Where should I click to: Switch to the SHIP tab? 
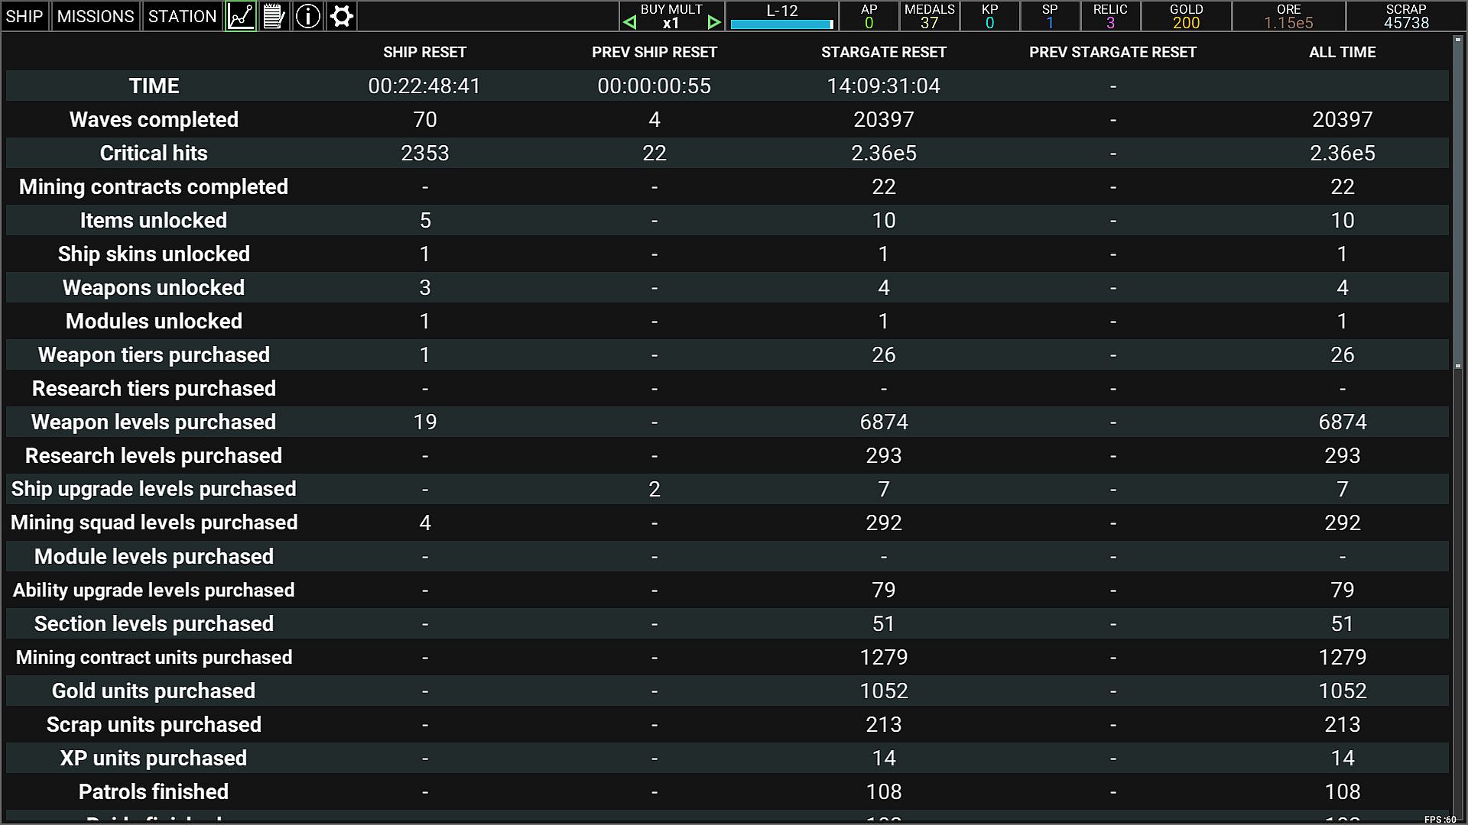[24, 16]
